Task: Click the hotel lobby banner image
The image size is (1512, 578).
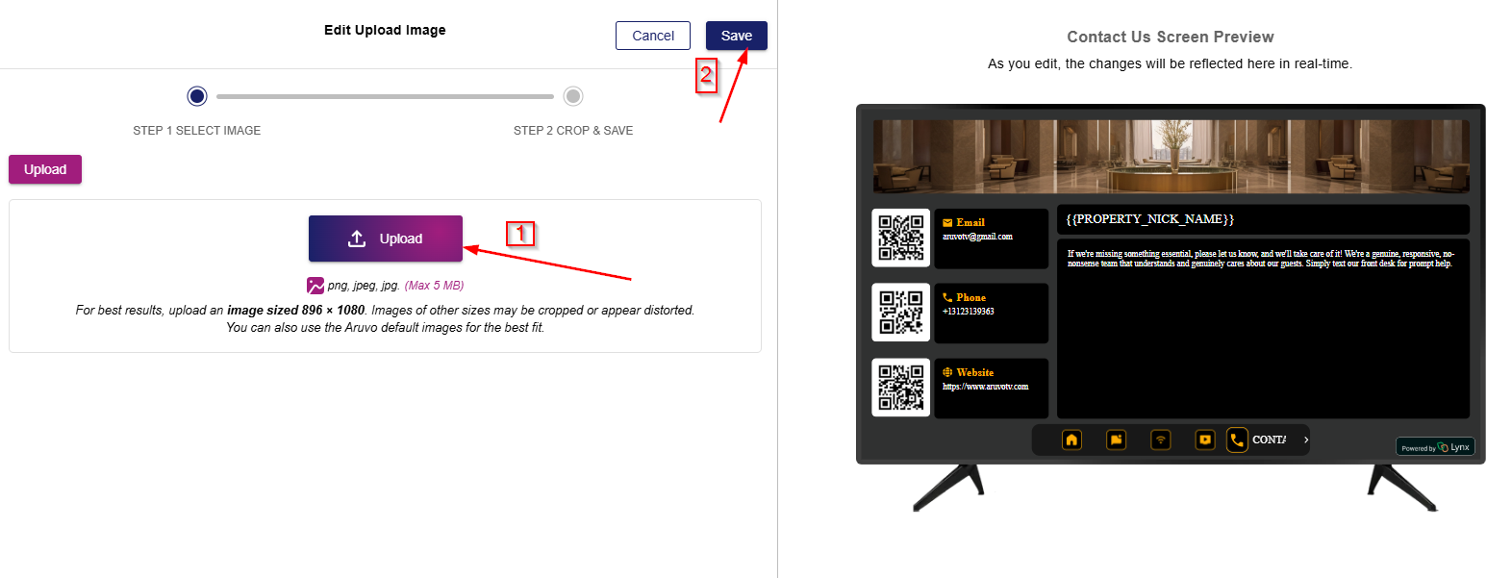Action: click(1171, 157)
